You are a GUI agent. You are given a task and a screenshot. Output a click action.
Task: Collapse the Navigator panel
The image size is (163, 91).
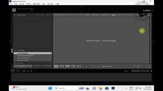tap(15, 15)
